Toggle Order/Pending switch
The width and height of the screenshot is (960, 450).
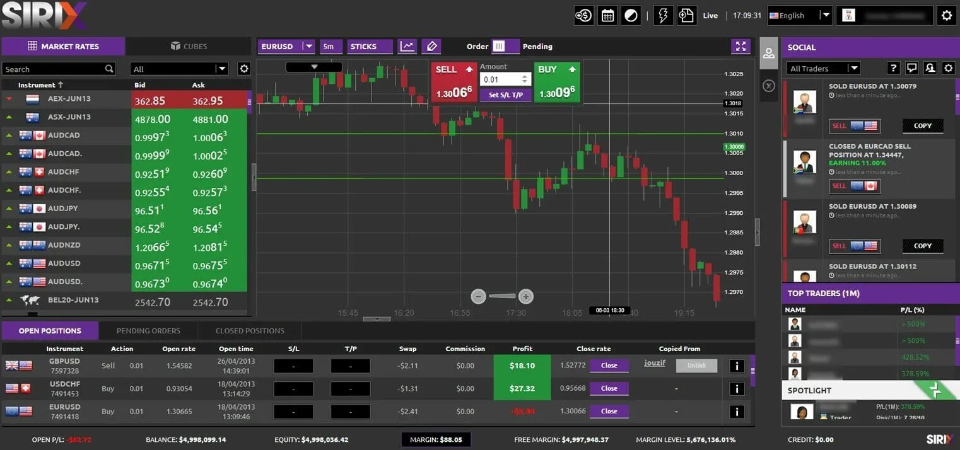(x=505, y=46)
